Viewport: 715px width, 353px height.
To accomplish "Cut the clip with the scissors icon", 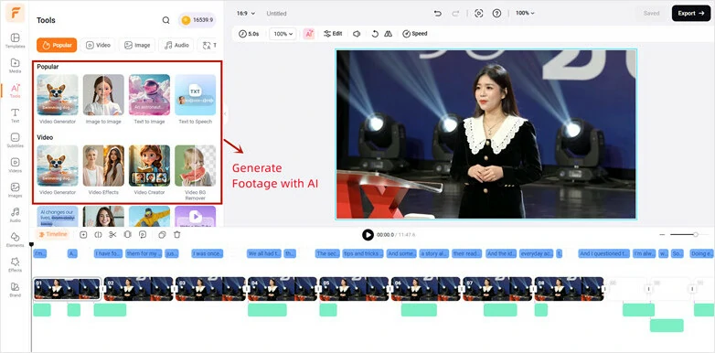I will tap(112, 234).
